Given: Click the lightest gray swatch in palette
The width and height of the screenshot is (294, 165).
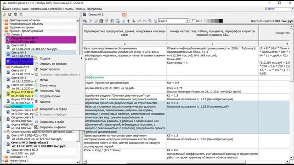Looking at the screenshot, I should 206,21.
